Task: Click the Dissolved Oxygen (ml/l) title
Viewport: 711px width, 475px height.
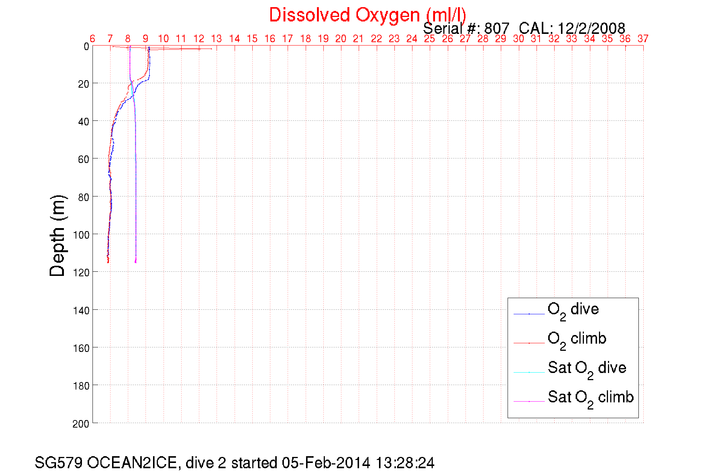Action: point(367,15)
